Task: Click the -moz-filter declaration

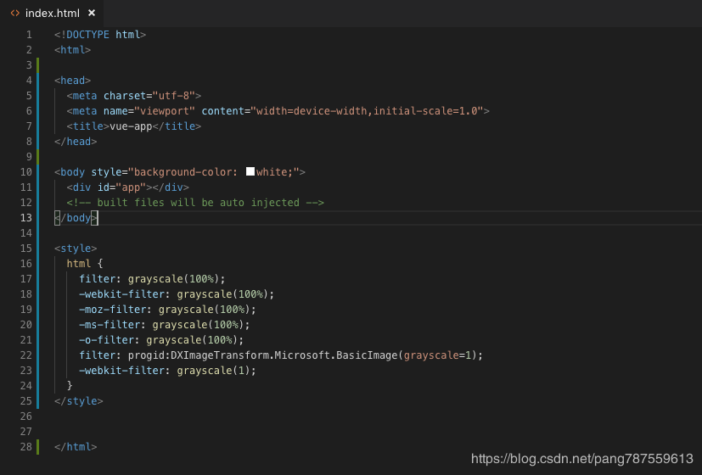Action: [167, 310]
